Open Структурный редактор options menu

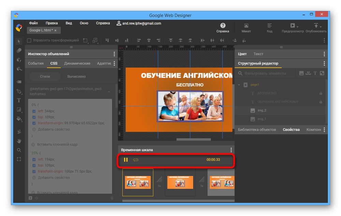(x=324, y=63)
